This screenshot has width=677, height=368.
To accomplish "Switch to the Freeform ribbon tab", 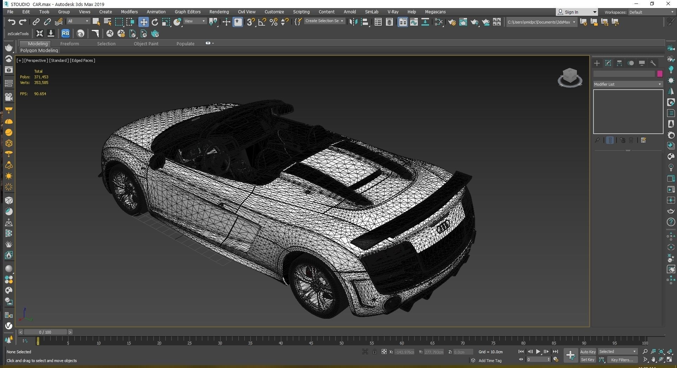I will pyautogui.click(x=70, y=44).
